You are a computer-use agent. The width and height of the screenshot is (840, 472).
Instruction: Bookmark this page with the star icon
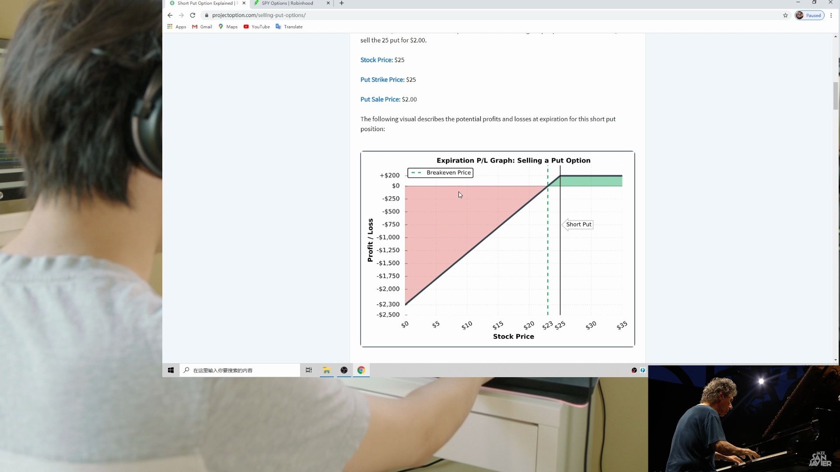tap(785, 15)
